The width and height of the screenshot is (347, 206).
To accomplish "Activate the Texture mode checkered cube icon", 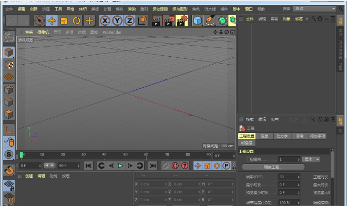I will [x=9, y=65].
